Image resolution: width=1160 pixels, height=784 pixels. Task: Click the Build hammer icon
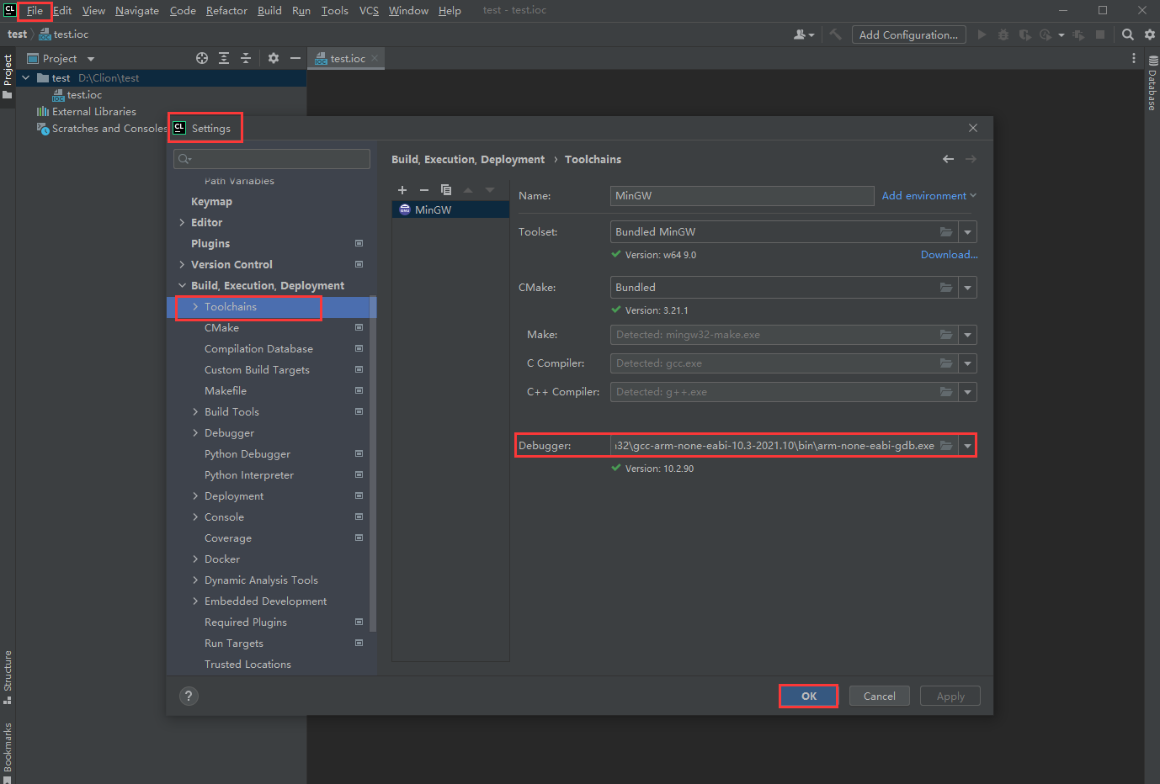pos(835,34)
